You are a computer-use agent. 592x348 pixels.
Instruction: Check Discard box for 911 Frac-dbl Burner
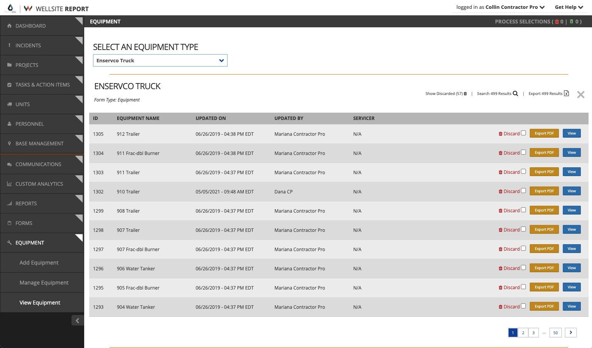point(523,152)
